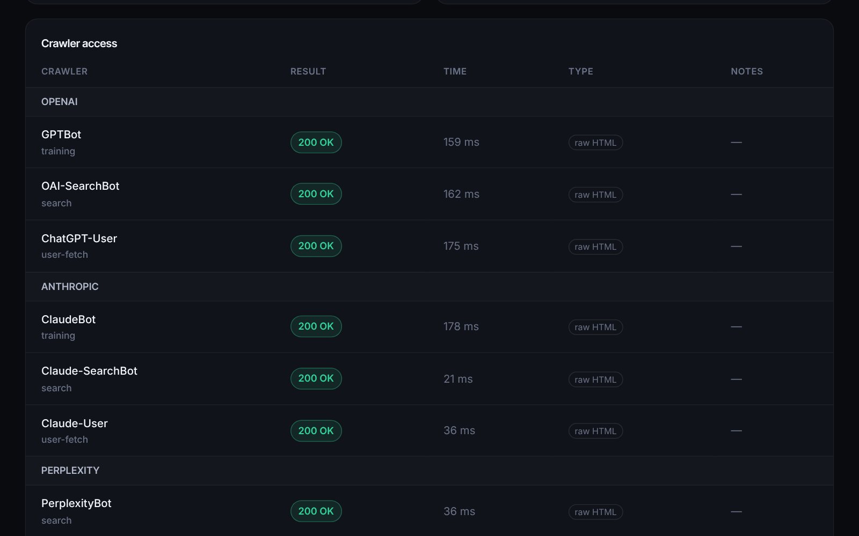Click the 200 OK badge for PerplexityBot
This screenshot has height=536, width=859.
point(316,511)
